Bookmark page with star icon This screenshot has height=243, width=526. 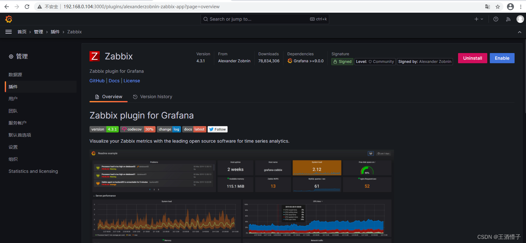point(498,6)
